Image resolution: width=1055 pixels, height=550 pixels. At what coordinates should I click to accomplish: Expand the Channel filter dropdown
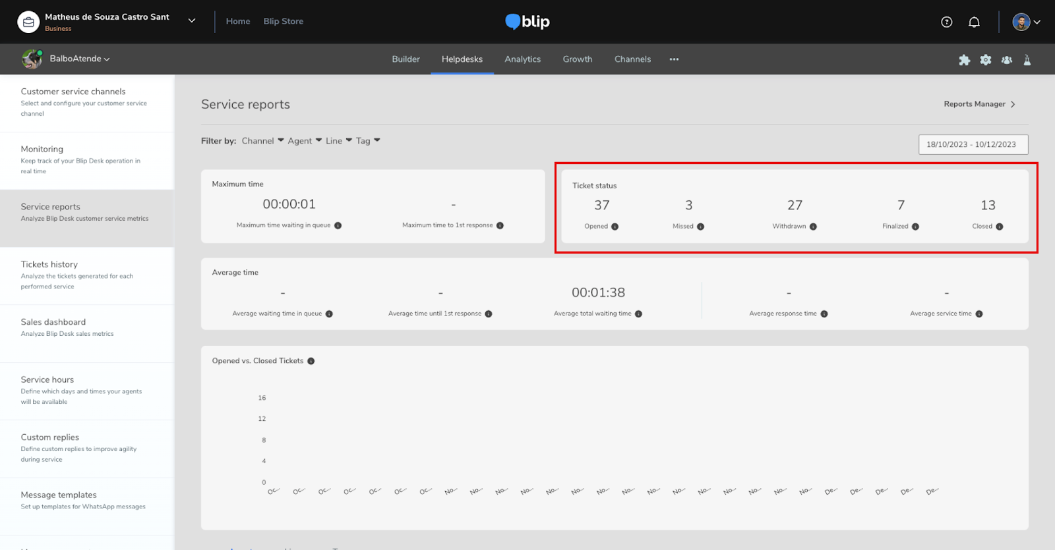pyautogui.click(x=262, y=141)
